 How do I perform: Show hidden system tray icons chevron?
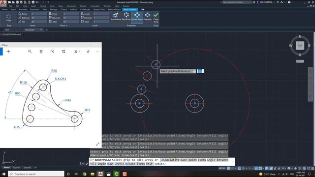279,174
